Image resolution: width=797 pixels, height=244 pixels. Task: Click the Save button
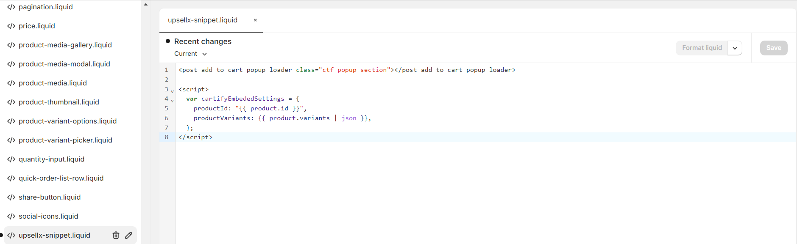(x=774, y=48)
